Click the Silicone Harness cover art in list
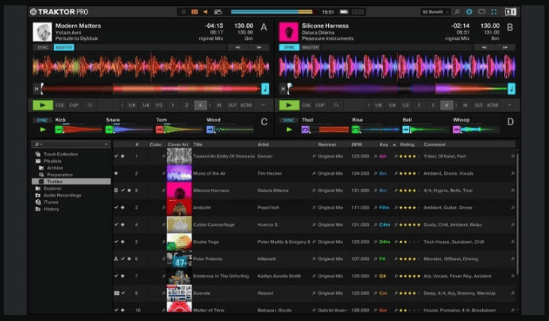Image resolution: width=549 pixels, height=321 pixels. tap(179, 190)
